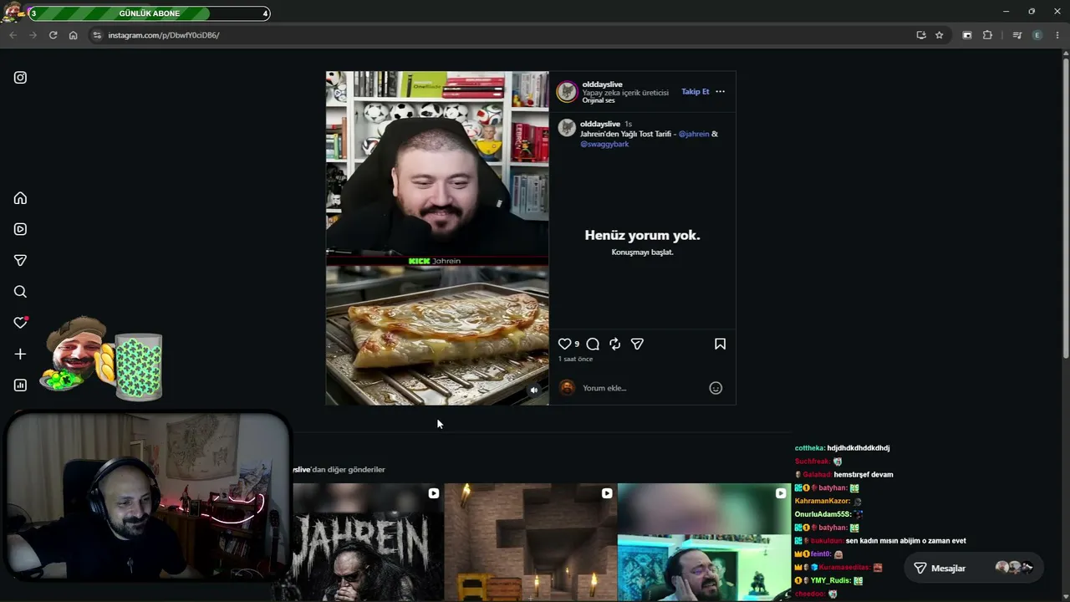The height and width of the screenshot is (602, 1070).
Task: Install Instagram app from address bar icon
Action: click(x=921, y=35)
